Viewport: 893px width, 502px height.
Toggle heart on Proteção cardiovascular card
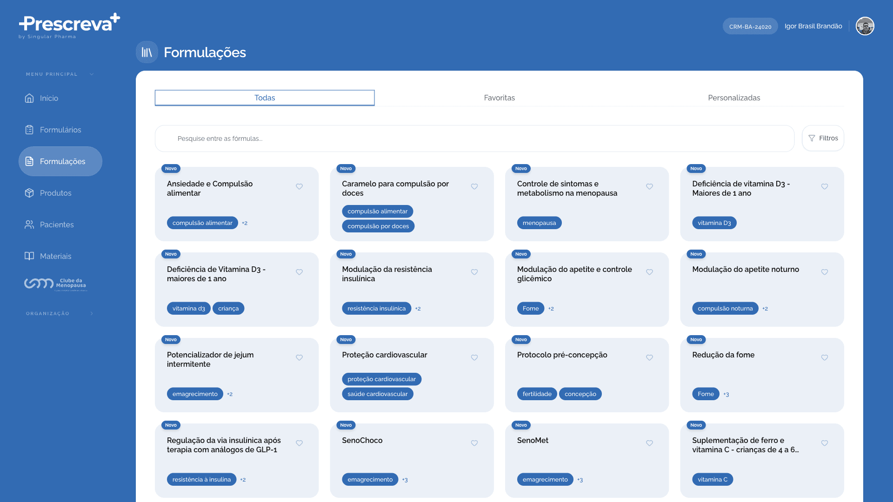[474, 357]
